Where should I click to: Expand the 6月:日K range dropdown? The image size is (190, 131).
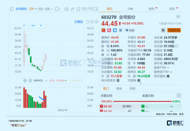pos(46,9)
